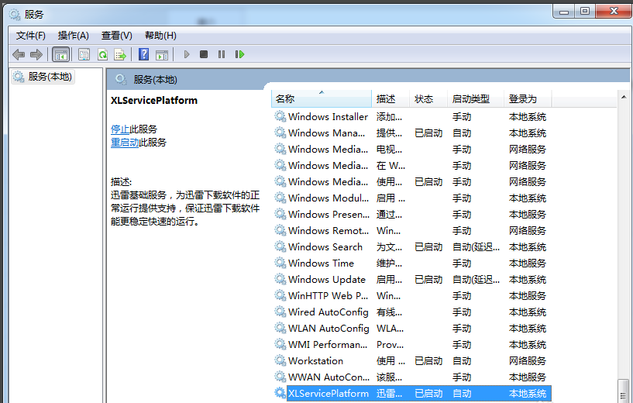This screenshot has height=403, width=633.
Task: Maximize the Services window
Action: point(584,12)
